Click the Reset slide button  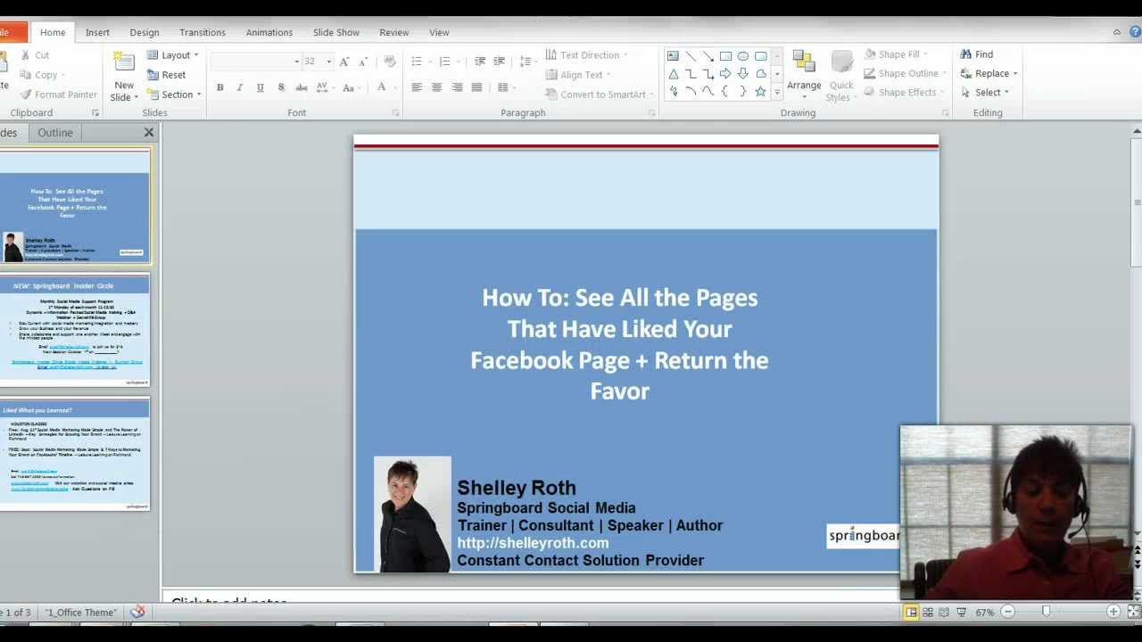pos(166,75)
